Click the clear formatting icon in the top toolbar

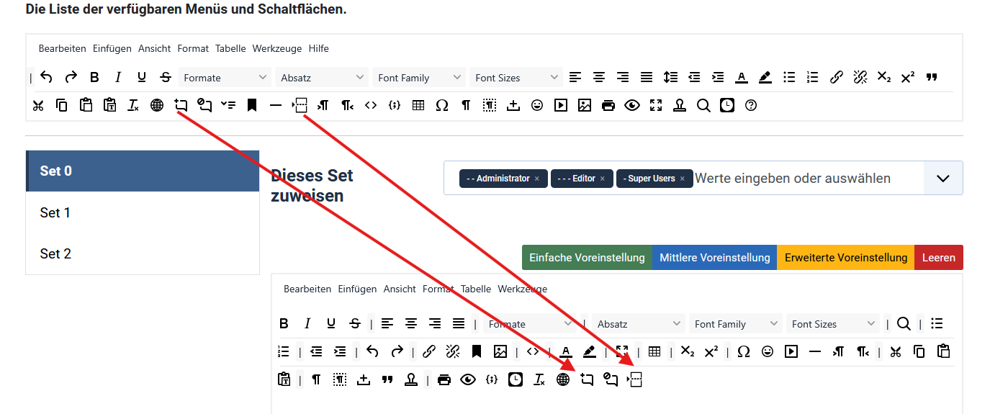133,105
